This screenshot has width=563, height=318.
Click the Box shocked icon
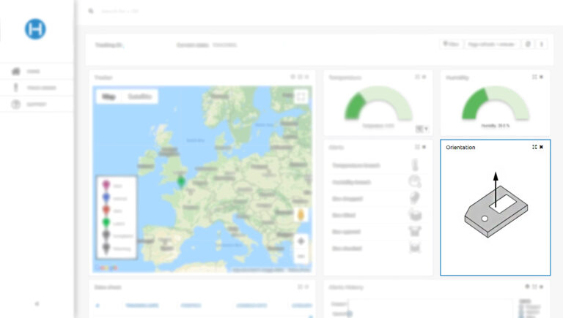(415, 247)
